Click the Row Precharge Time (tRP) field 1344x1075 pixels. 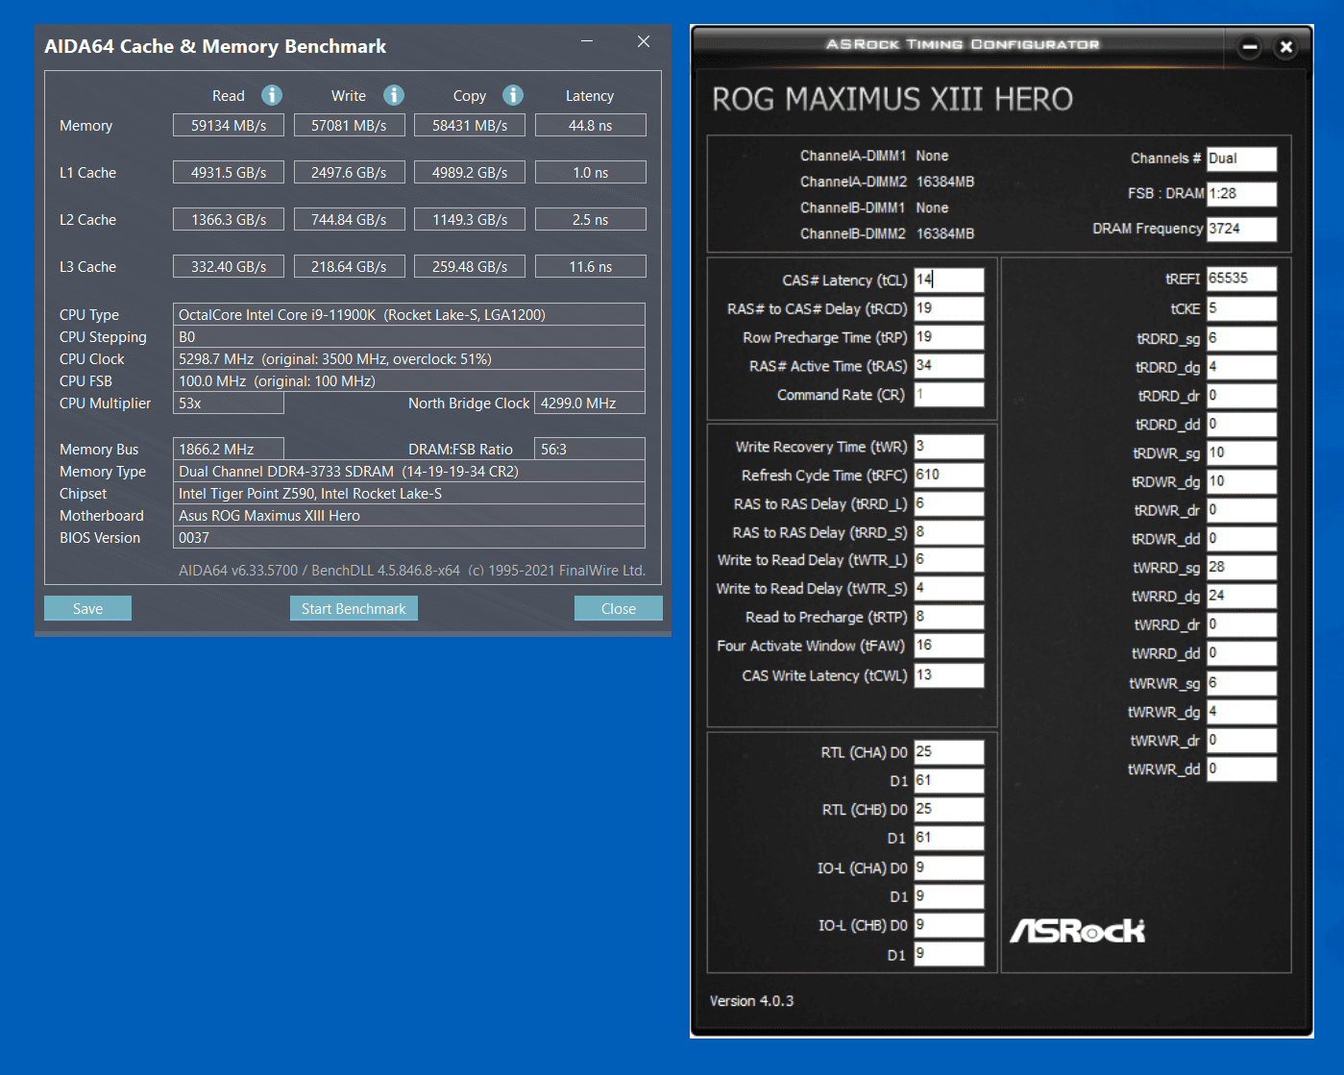(948, 337)
